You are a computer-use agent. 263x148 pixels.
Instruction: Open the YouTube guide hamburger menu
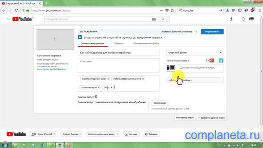[8, 19]
